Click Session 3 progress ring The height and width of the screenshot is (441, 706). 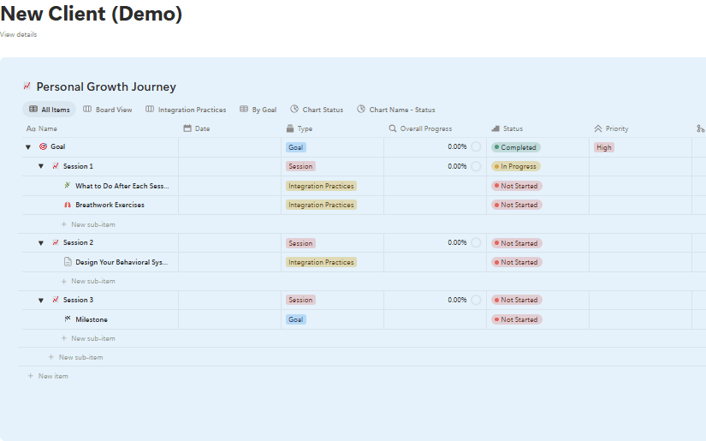click(476, 300)
